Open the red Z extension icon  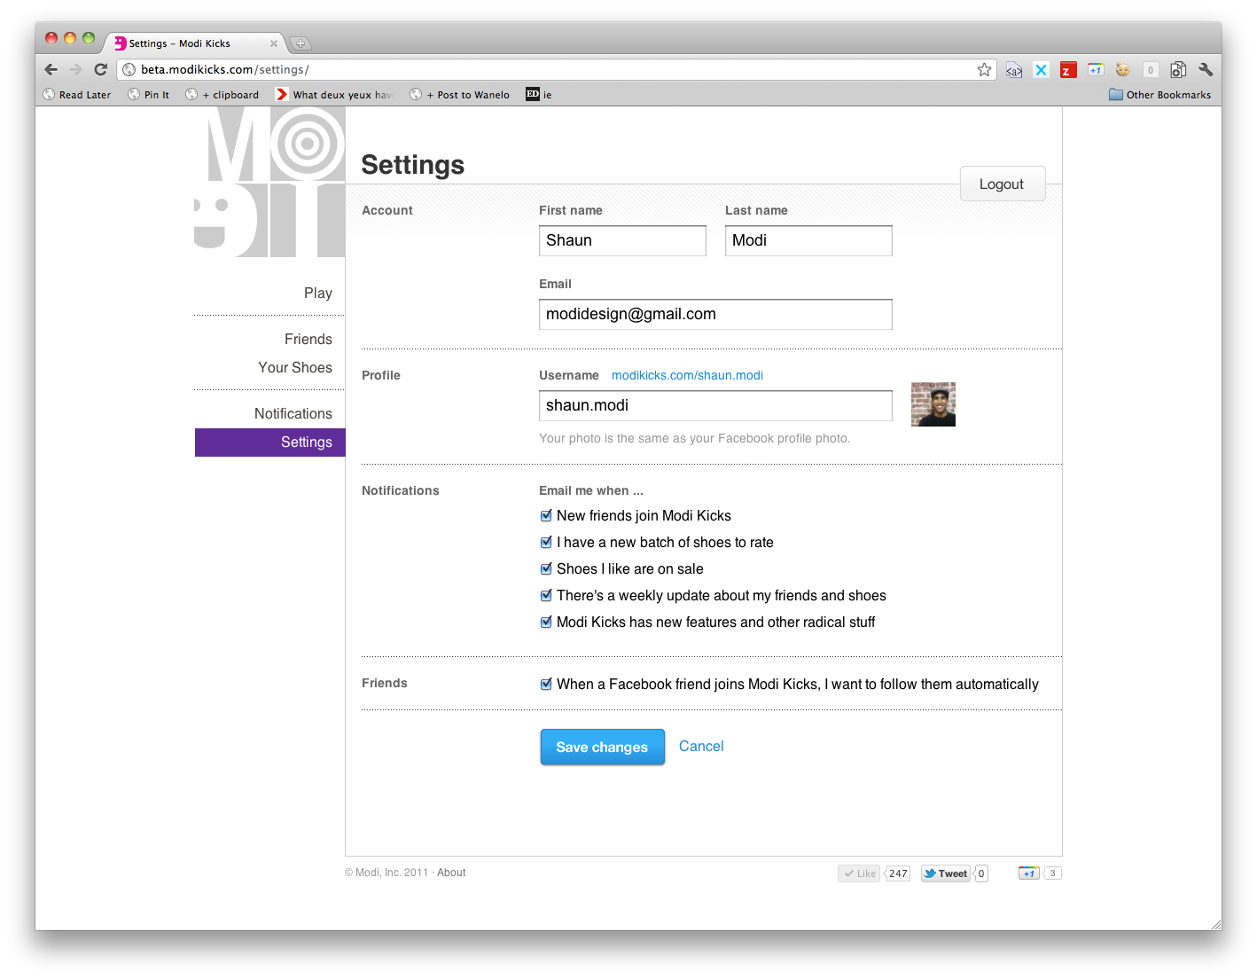coord(1068,70)
